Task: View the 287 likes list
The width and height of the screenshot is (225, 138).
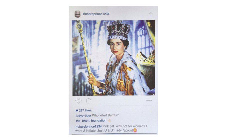Action: point(85,110)
